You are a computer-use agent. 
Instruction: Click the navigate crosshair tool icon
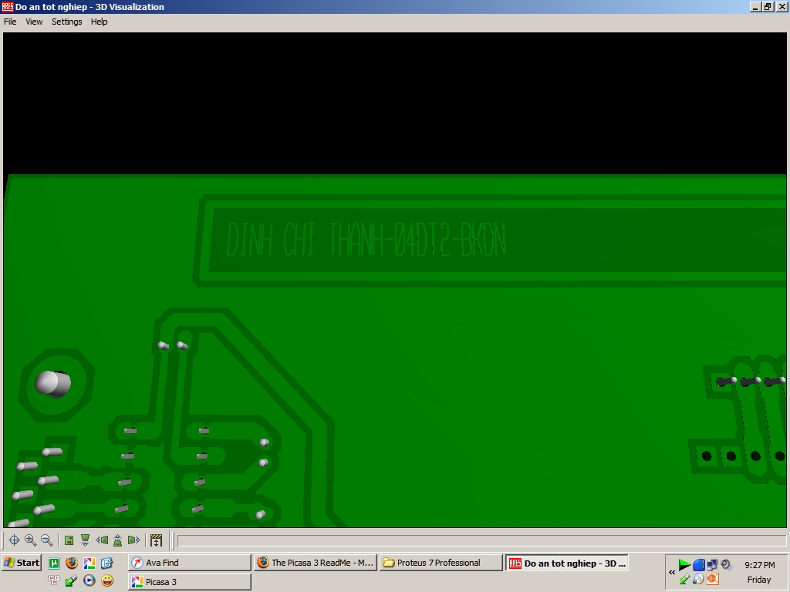tap(14, 540)
